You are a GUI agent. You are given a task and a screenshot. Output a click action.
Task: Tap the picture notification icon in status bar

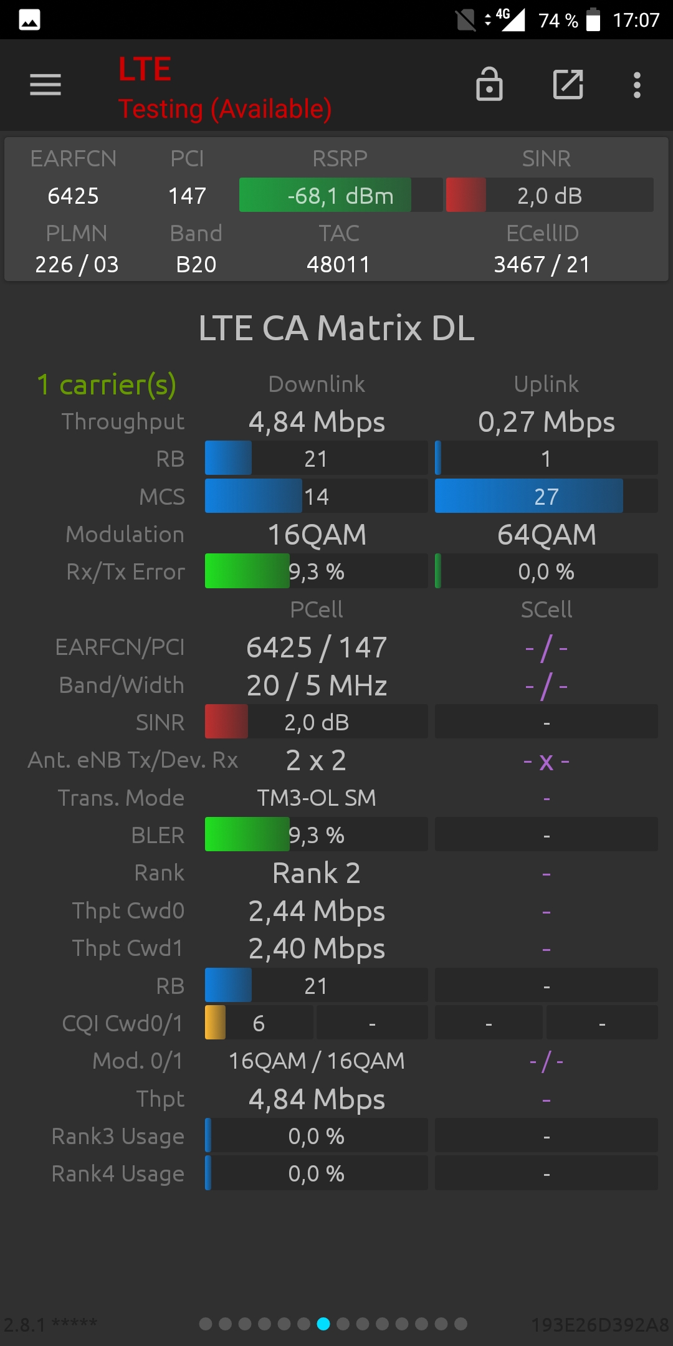[29, 20]
